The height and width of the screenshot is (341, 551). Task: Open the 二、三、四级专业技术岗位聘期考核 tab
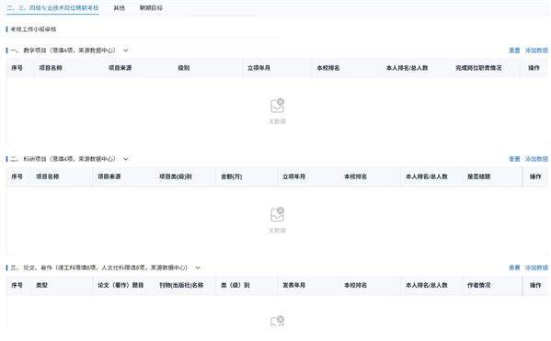click(52, 7)
